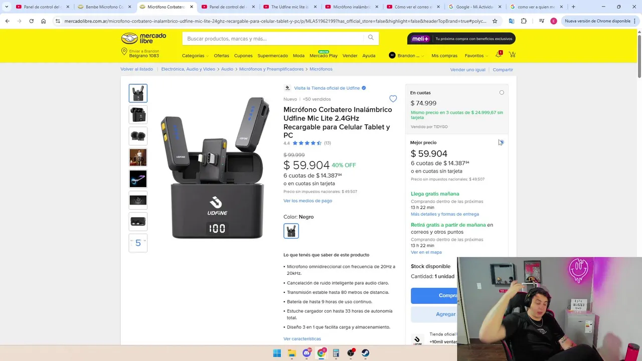Screen dimensions: 642x361
Task: Go back in browser history
Action: point(7,21)
